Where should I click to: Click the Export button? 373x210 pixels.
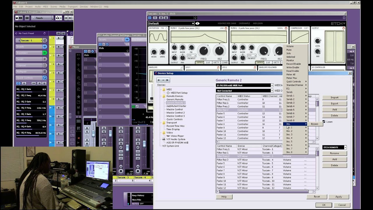click(x=334, y=104)
